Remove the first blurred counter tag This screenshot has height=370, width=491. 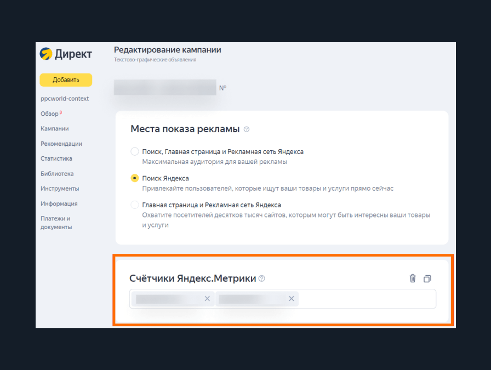(207, 299)
